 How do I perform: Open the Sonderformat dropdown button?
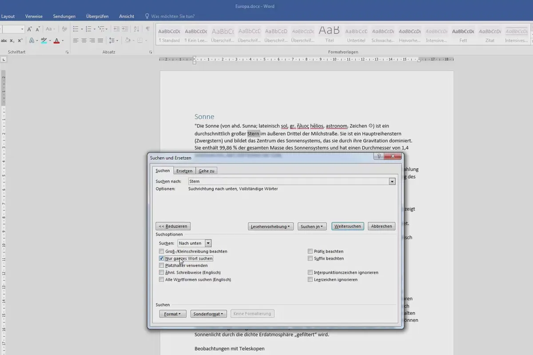[x=208, y=314]
